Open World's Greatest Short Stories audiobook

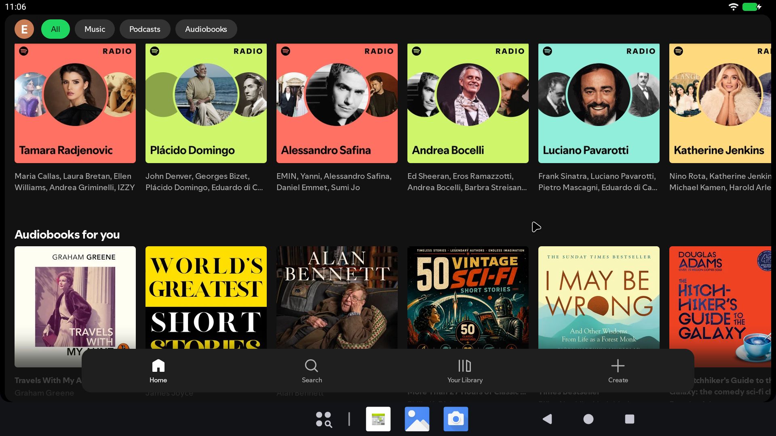click(206, 298)
